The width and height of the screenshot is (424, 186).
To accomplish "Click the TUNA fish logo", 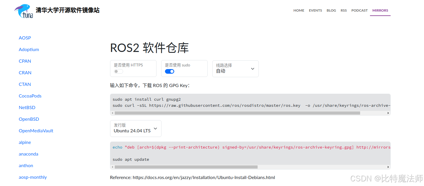I will tap(24, 11).
